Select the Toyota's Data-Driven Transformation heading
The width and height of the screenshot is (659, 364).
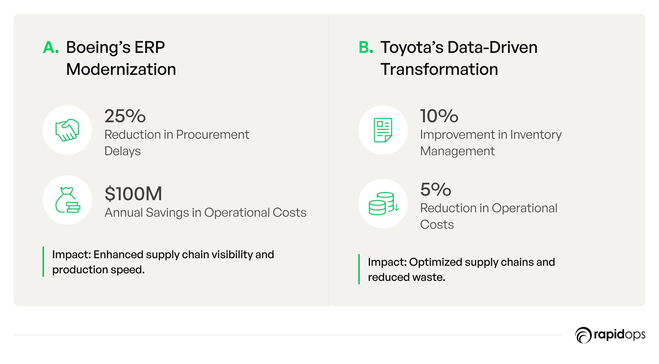pyautogui.click(x=459, y=58)
